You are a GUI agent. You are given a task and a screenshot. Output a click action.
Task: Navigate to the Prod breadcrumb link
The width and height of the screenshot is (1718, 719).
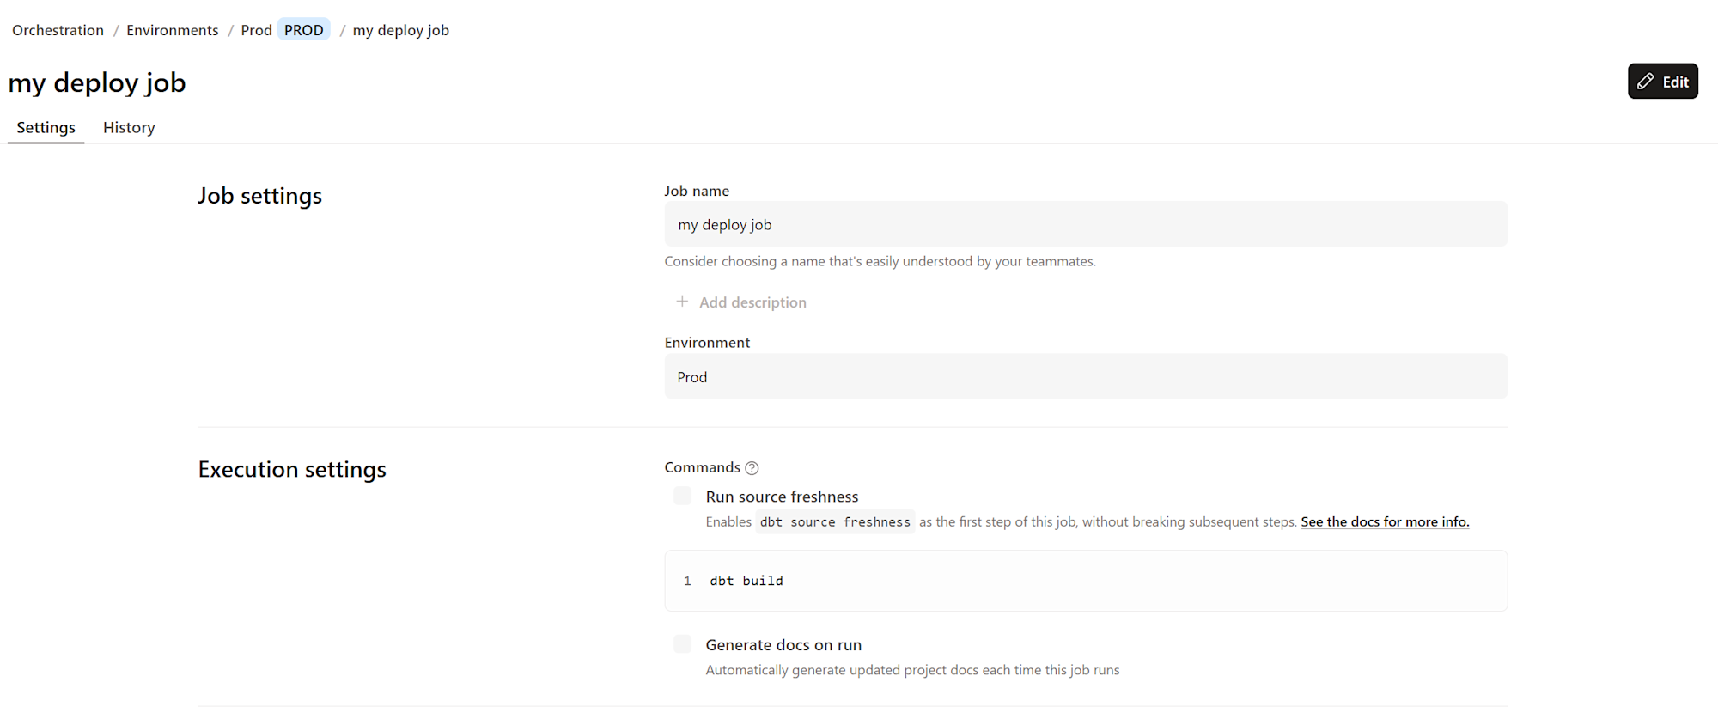[x=256, y=30]
